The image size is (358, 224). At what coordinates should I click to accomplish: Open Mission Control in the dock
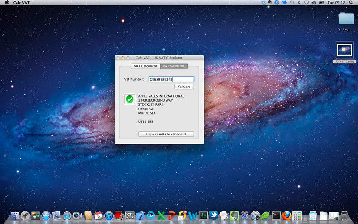(x=36, y=215)
